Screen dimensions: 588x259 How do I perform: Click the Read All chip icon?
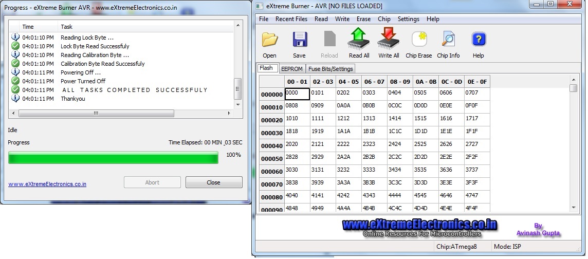coord(359,39)
